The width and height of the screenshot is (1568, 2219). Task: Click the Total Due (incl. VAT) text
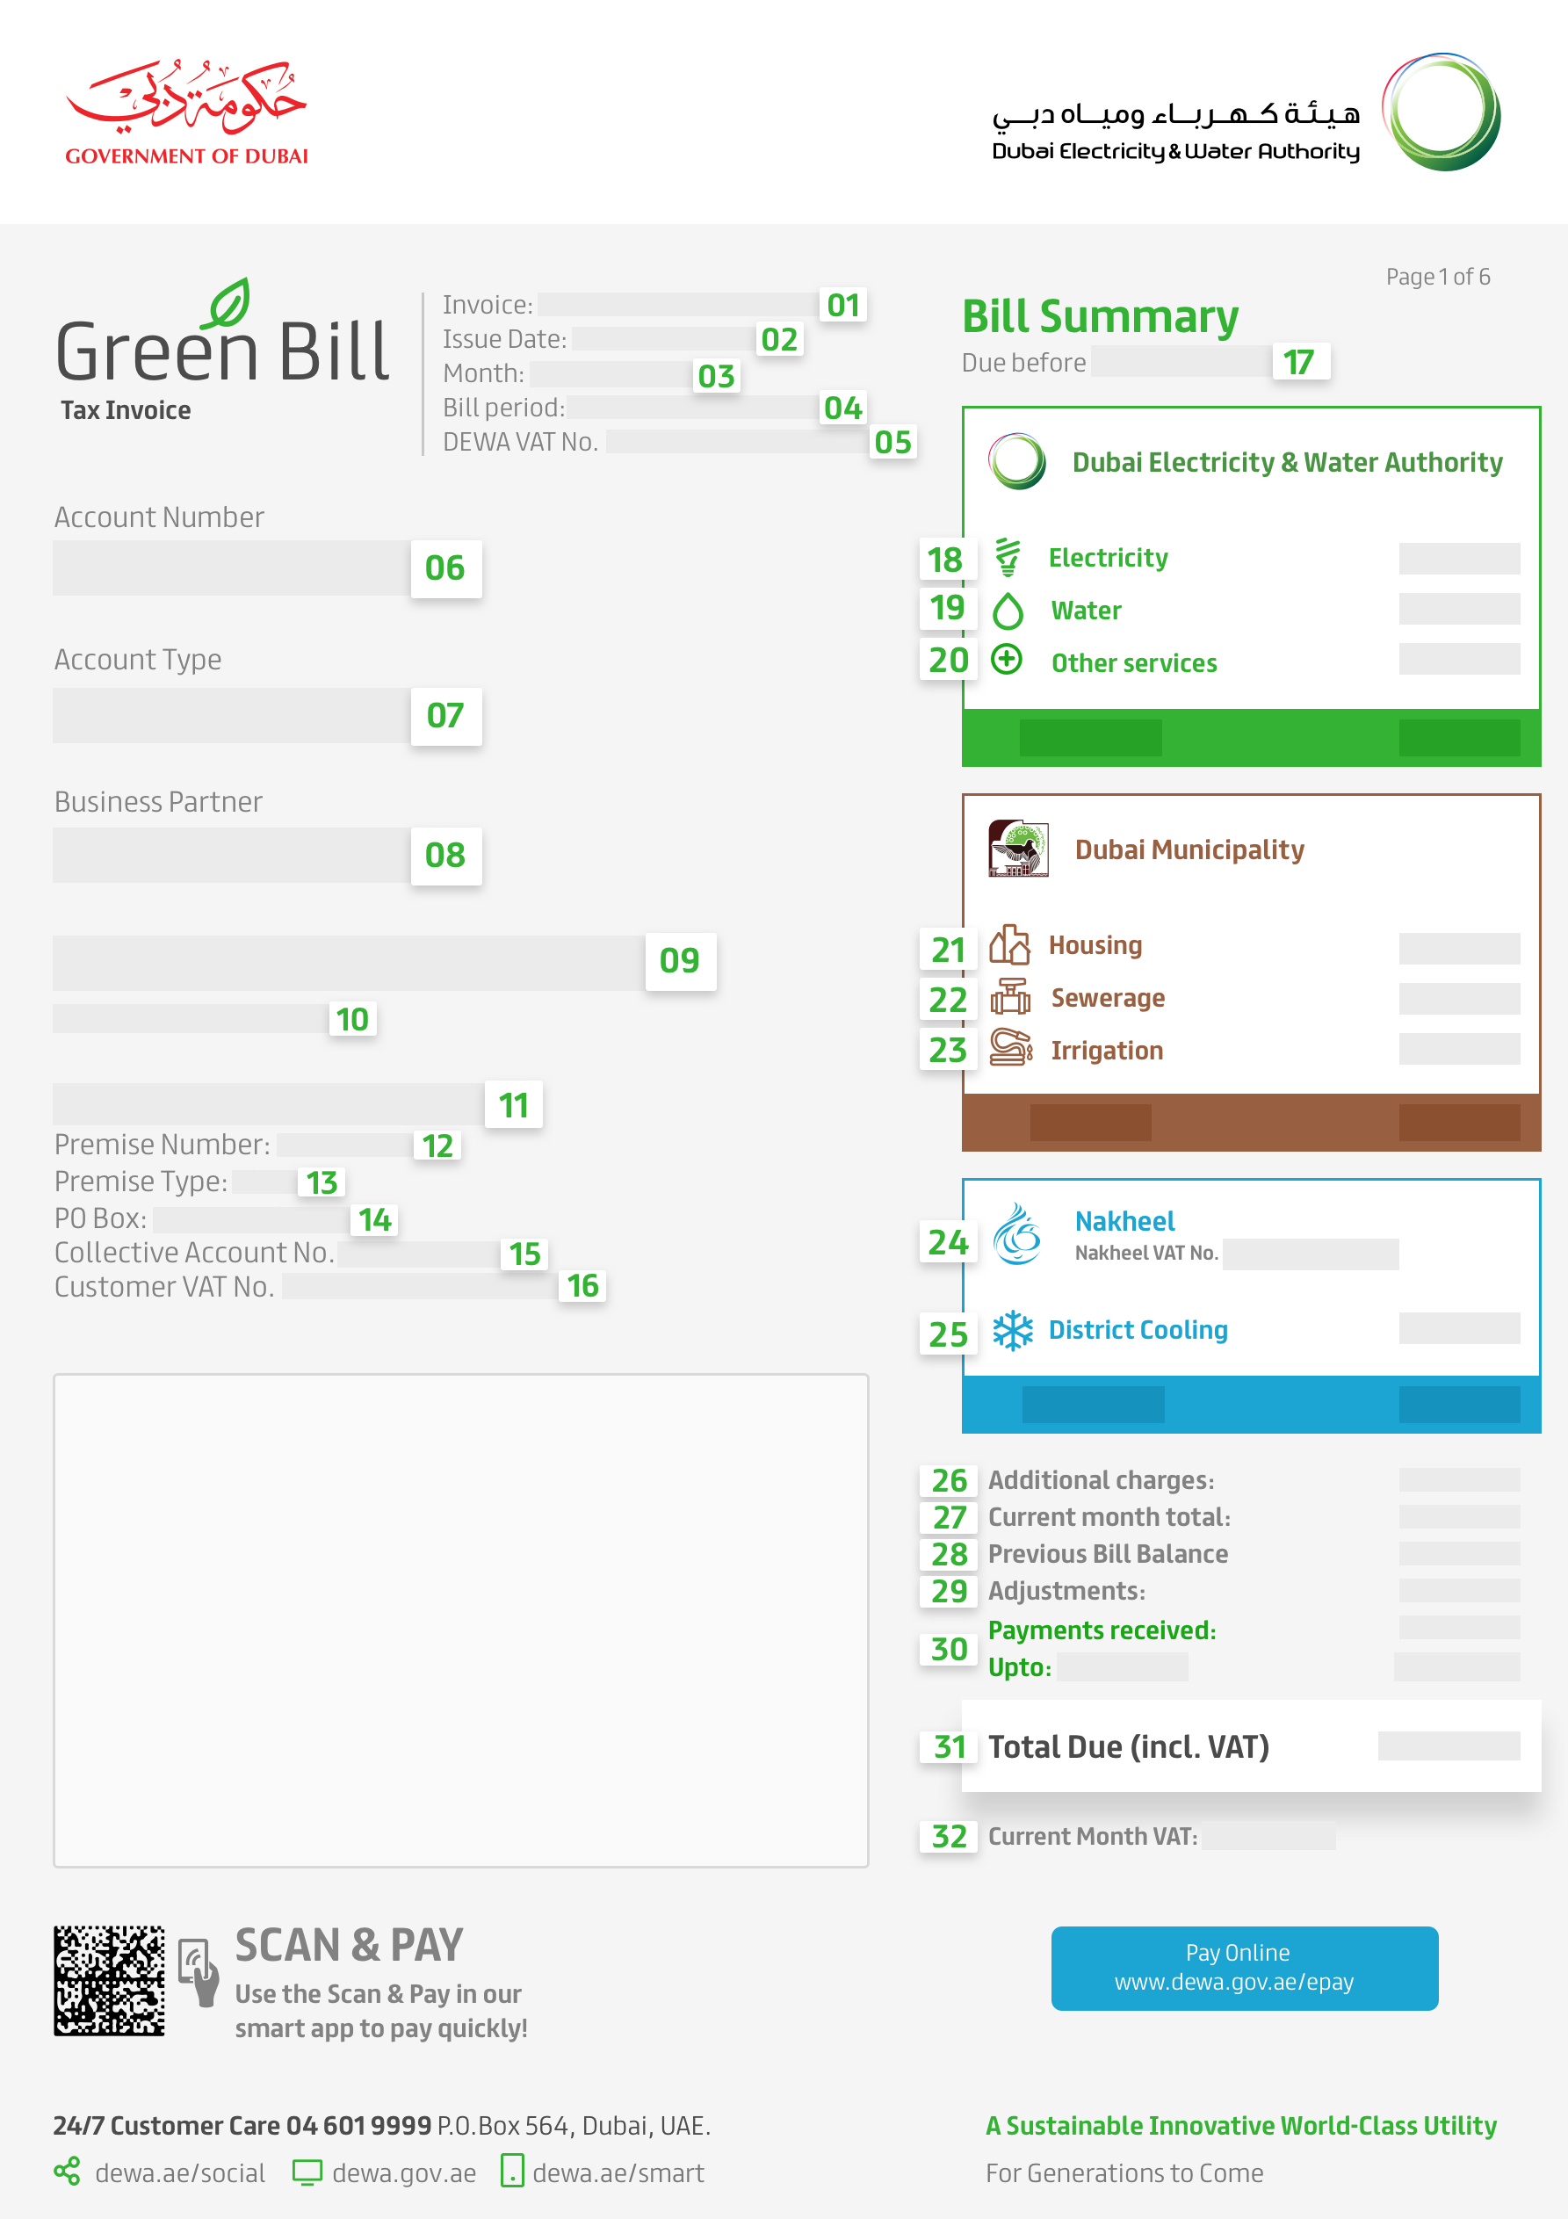point(1128,1746)
